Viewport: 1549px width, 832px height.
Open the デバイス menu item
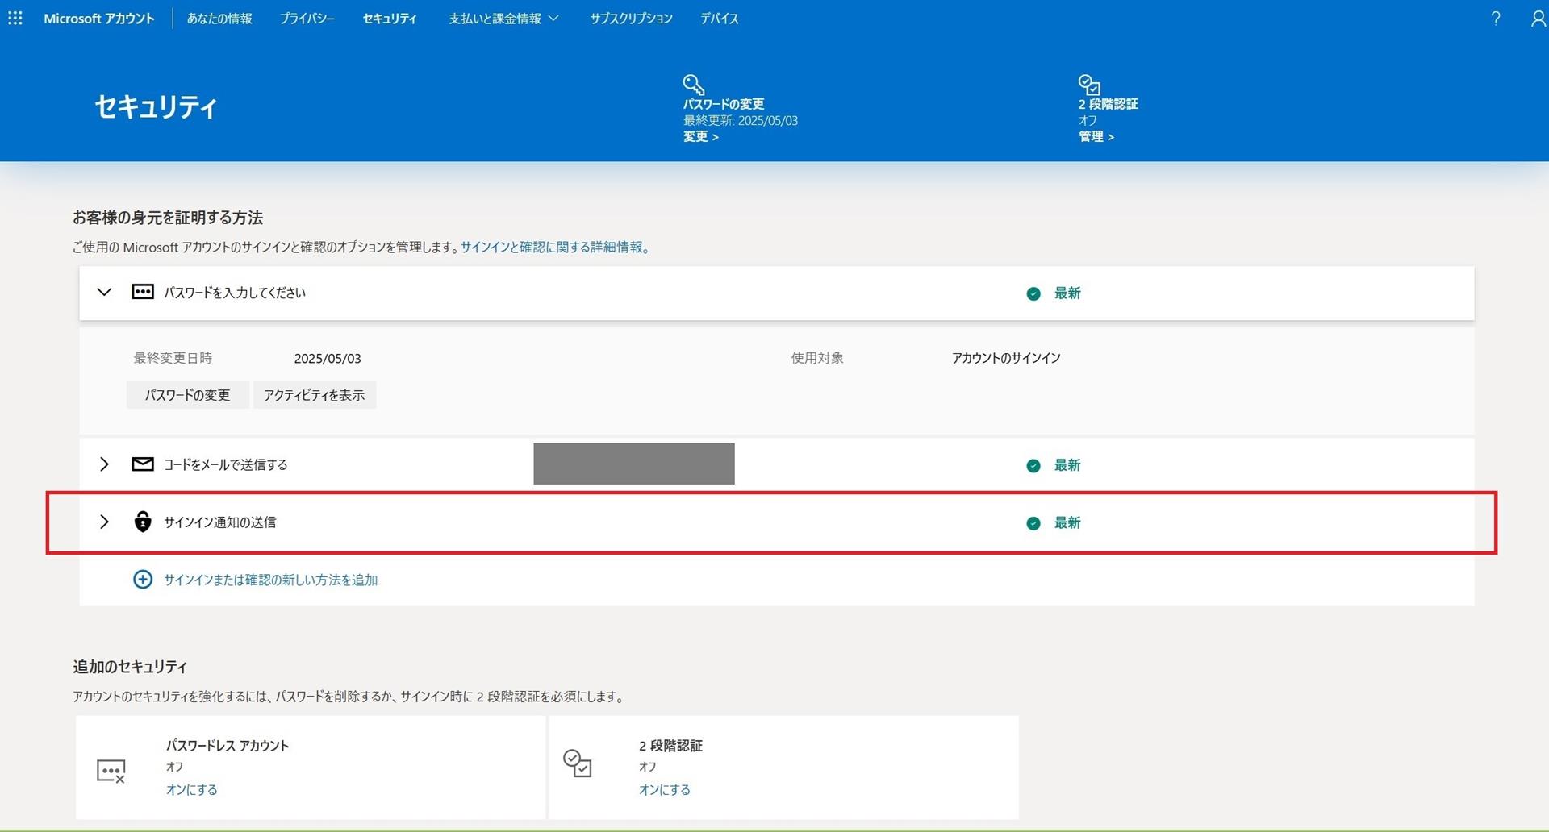719,18
